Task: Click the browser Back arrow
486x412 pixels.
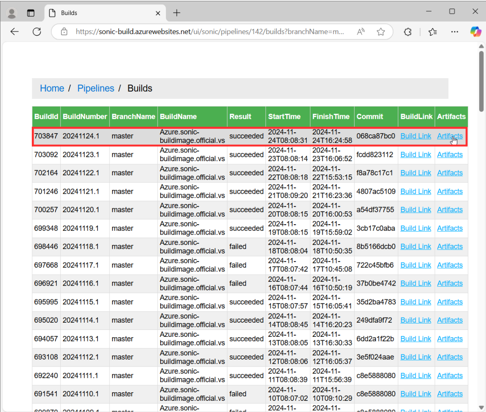Action: pos(15,32)
